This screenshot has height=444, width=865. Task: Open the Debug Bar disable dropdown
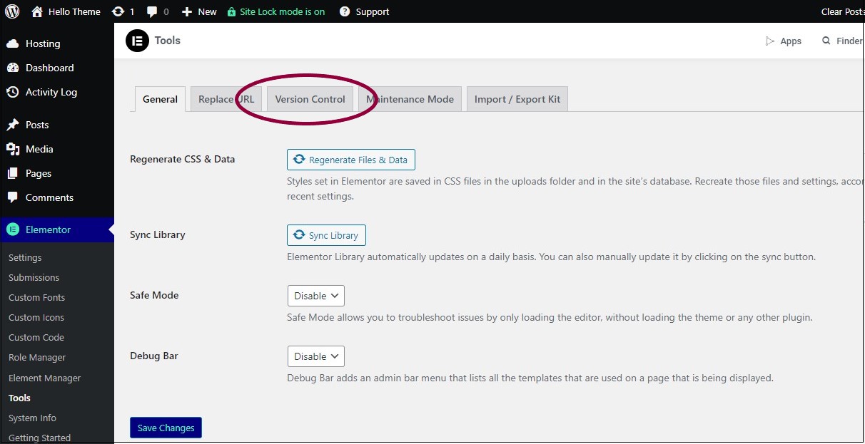(315, 356)
